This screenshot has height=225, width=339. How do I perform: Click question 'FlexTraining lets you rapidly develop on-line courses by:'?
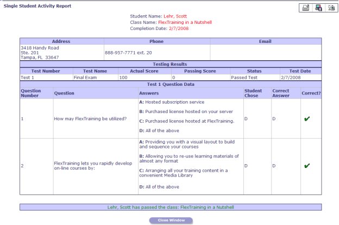point(93,166)
